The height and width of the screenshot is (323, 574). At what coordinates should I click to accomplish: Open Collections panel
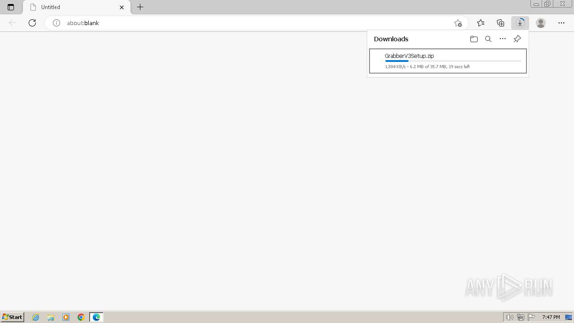coord(500,23)
